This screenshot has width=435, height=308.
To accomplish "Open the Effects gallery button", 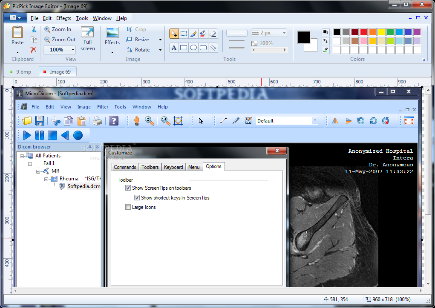I will point(112,36).
